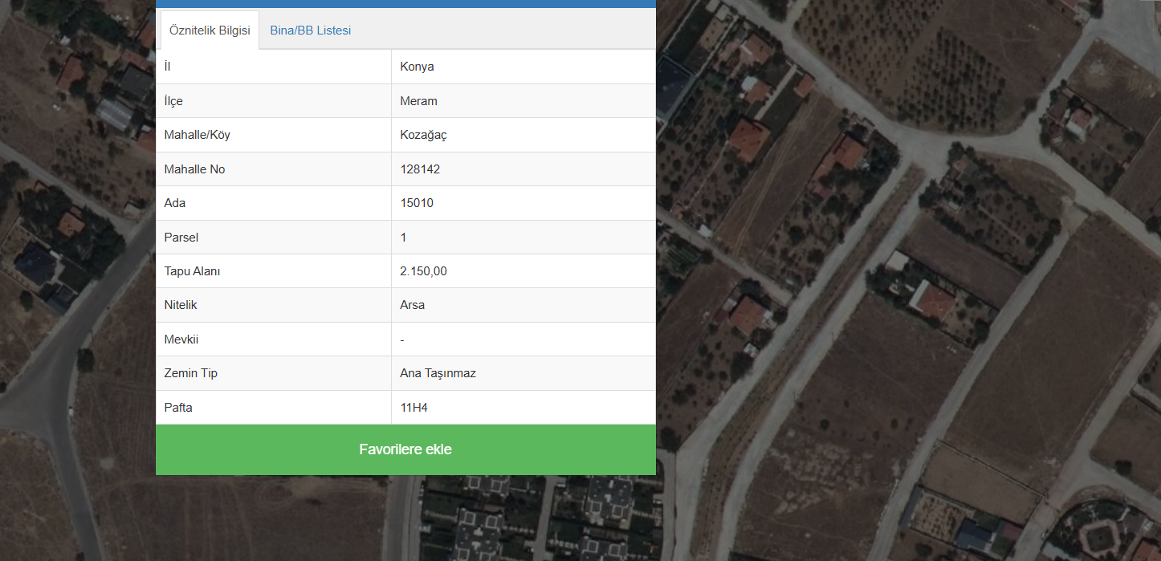The height and width of the screenshot is (561, 1161).
Task: Click the Meram district value
Action: point(418,101)
